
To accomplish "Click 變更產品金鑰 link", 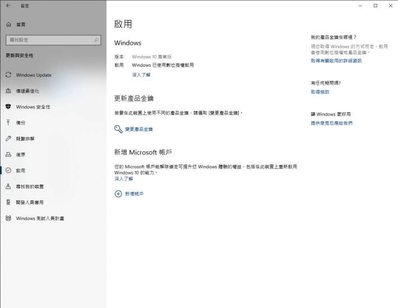I will click(x=139, y=129).
